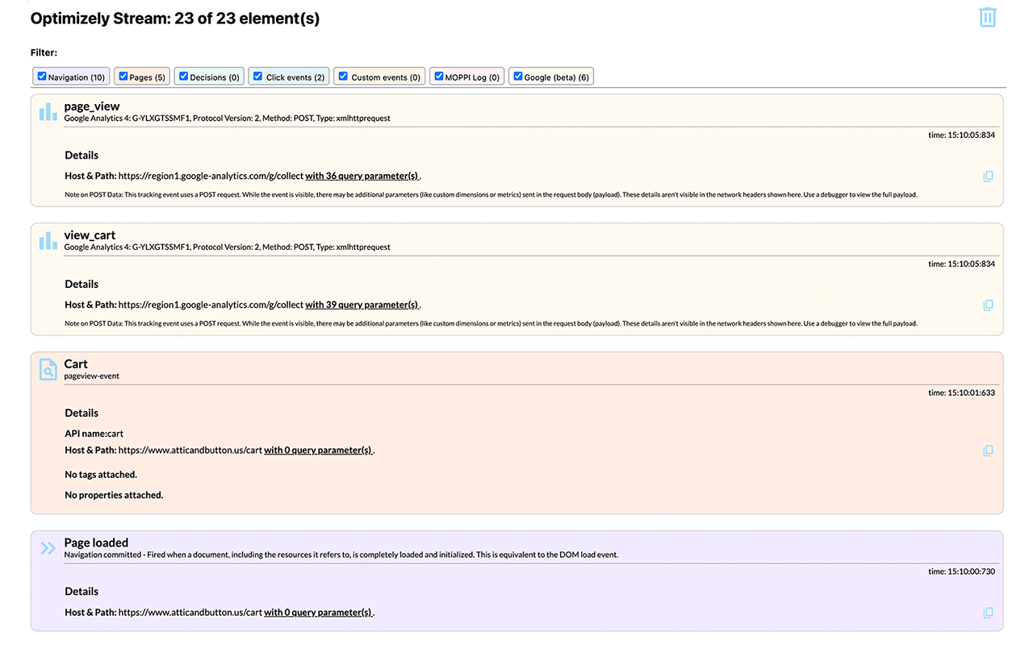Click the API name:cart text
Viewport: 1033px width, 645px height.
[x=94, y=434]
